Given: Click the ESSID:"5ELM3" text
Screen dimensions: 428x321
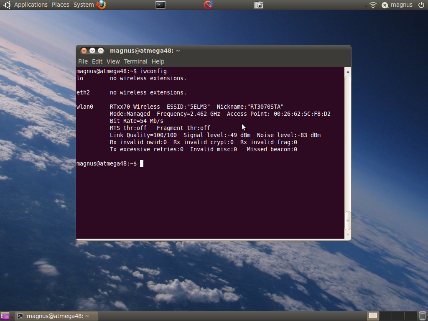Looking at the screenshot, I should 189,107.
